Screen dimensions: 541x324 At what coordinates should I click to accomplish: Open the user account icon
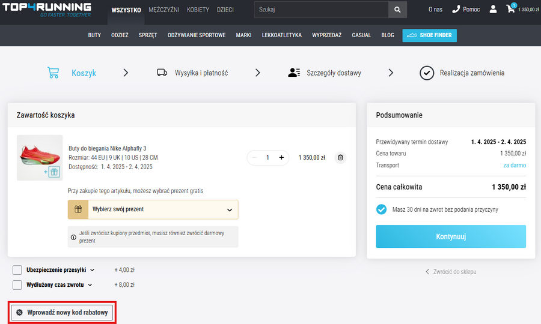pyautogui.click(x=493, y=10)
